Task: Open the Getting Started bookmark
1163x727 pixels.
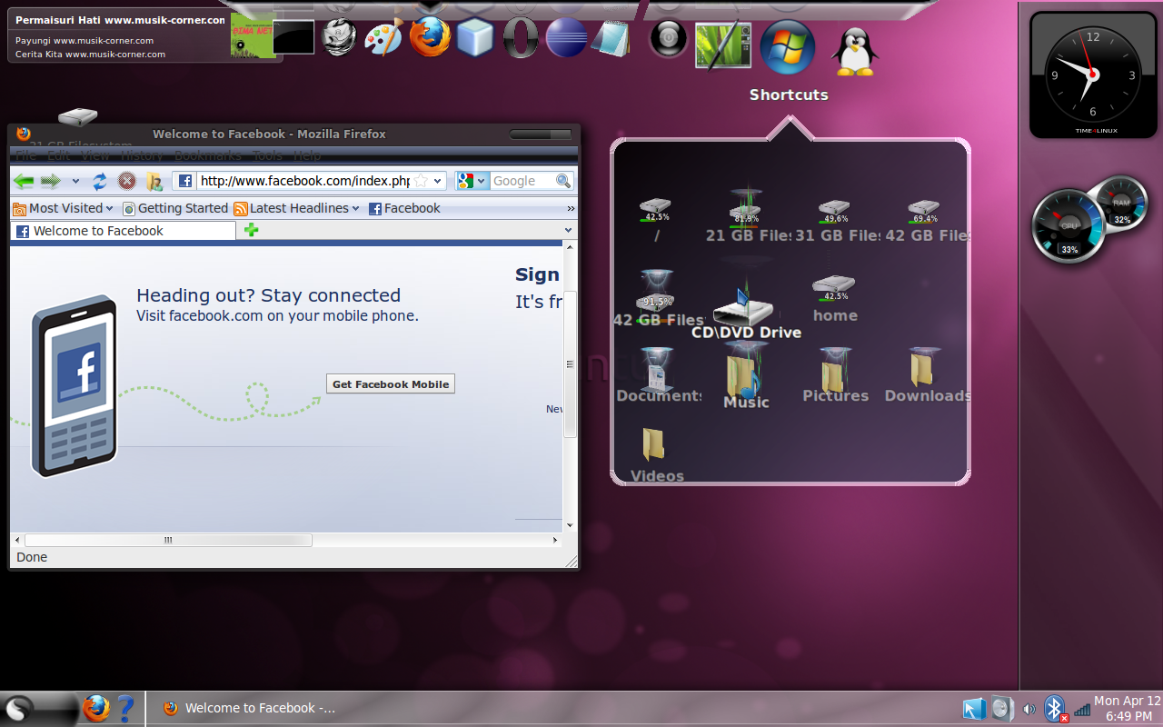Action: pyautogui.click(x=175, y=208)
